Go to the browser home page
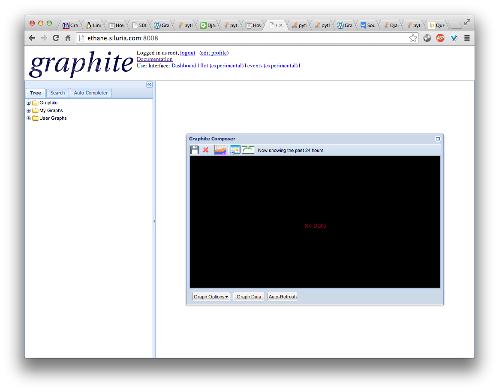The width and height of the screenshot is (499, 392). [x=68, y=38]
